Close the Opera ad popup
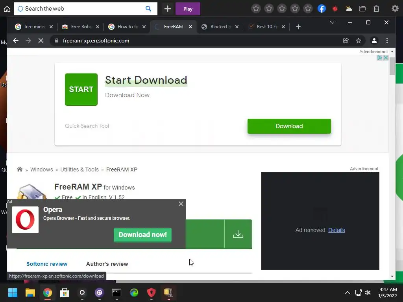 tap(181, 204)
